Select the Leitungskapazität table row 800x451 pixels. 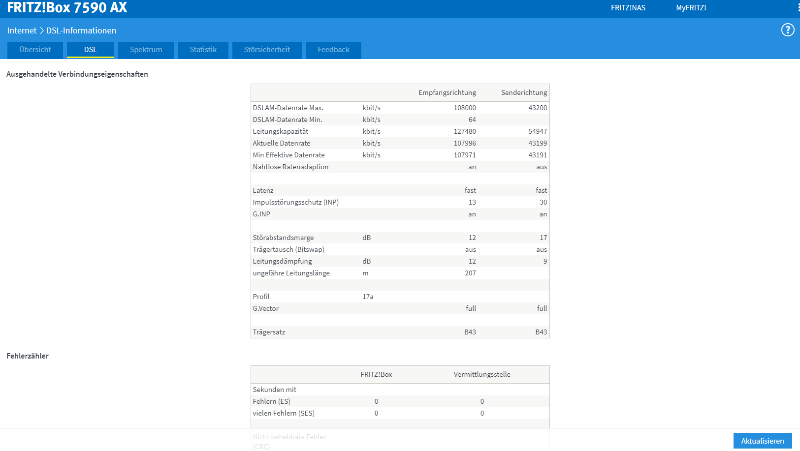pos(400,131)
